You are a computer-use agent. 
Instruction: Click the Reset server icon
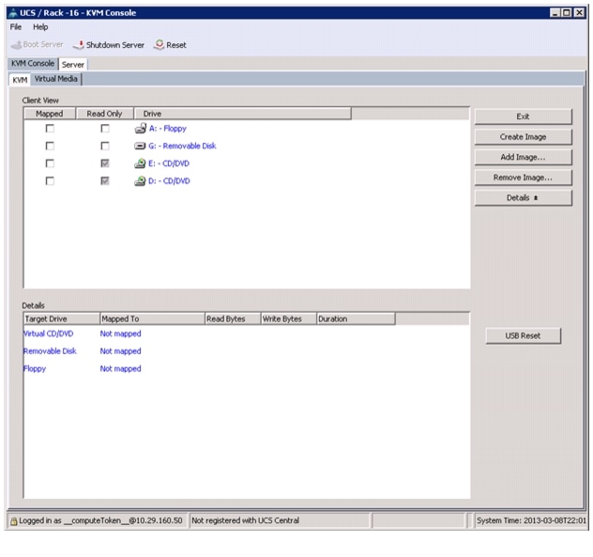[160, 44]
